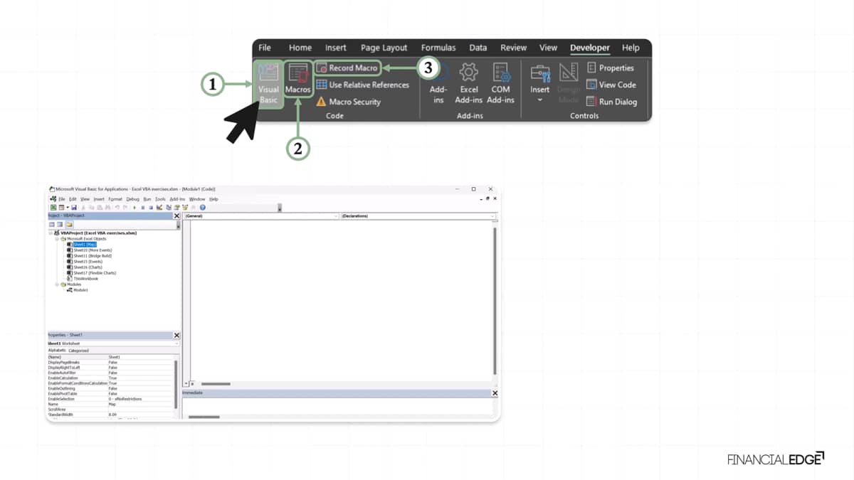The width and height of the screenshot is (854, 480).
Task: Start Record Macro in Code group
Action: (x=347, y=68)
